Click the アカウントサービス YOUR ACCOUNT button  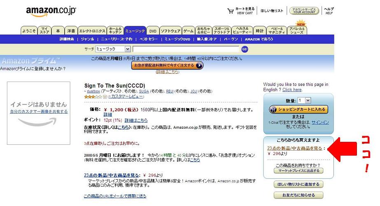pos(304,11)
